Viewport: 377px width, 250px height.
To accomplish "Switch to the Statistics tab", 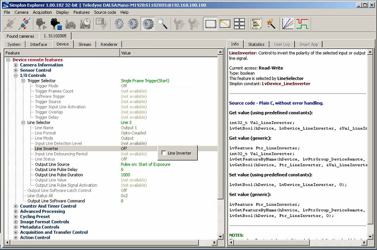I will point(256,44).
